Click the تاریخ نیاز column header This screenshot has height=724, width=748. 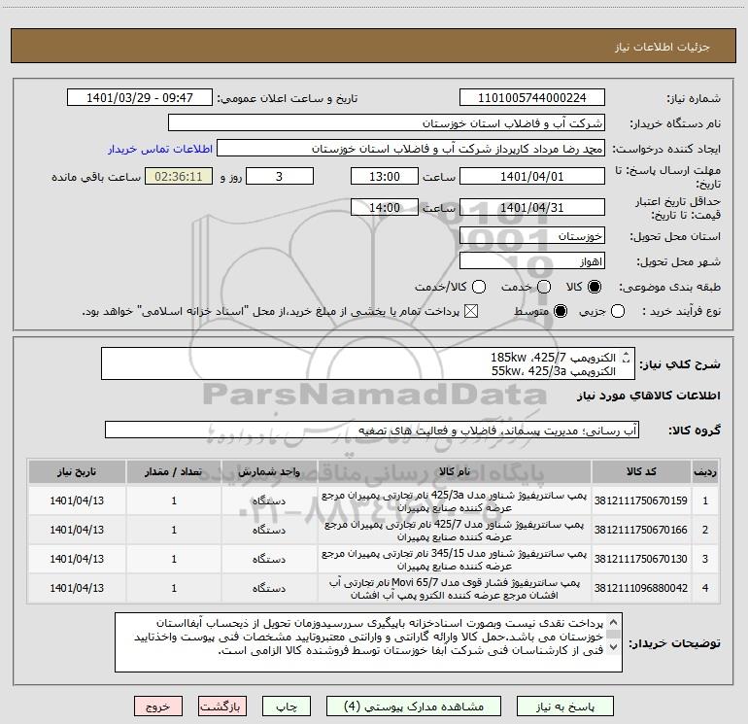[x=77, y=472]
